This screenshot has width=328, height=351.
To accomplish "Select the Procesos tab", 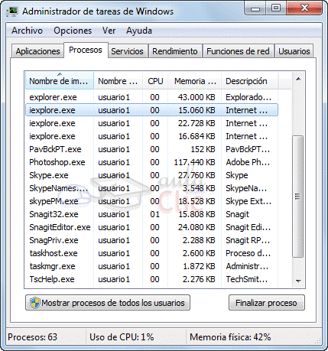I will (x=86, y=50).
